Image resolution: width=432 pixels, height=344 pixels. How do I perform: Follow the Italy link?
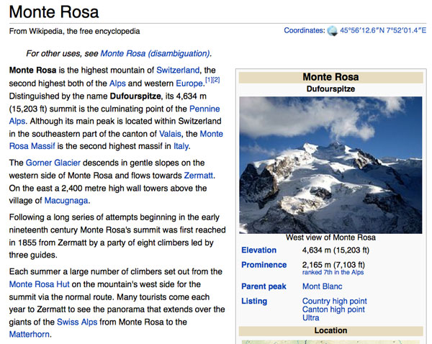(x=181, y=146)
